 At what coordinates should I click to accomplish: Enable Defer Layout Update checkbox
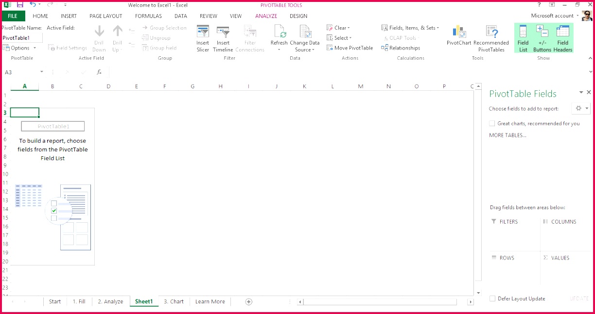(x=492, y=298)
